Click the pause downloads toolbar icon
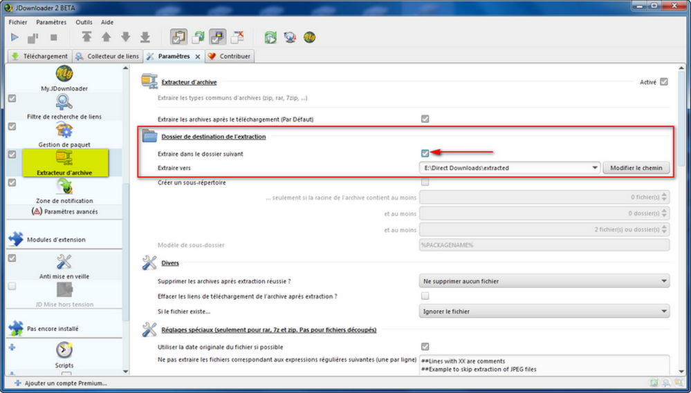This screenshot has height=393, width=691. 33,38
